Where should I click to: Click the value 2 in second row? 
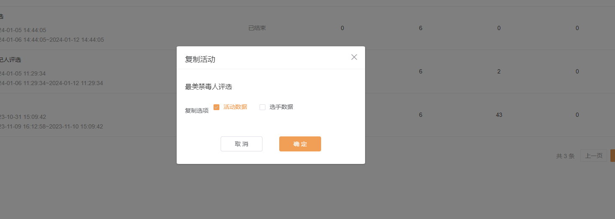coord(499,71)
